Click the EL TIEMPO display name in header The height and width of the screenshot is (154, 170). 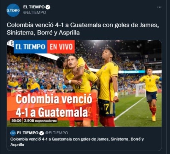point(34,7)
